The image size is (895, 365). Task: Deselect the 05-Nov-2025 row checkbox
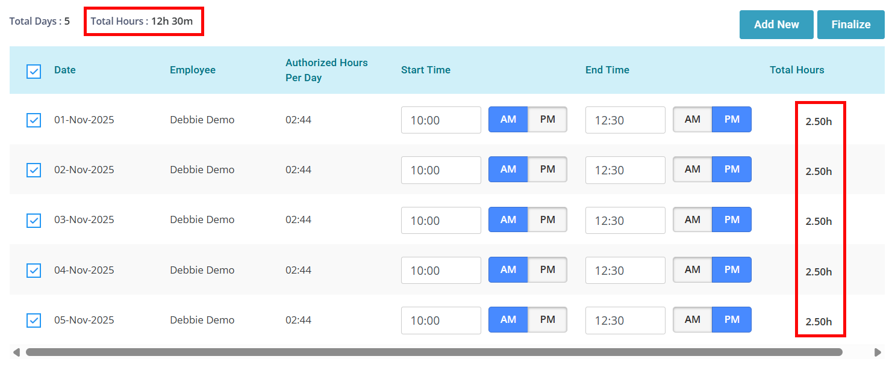tap(34, 321)
